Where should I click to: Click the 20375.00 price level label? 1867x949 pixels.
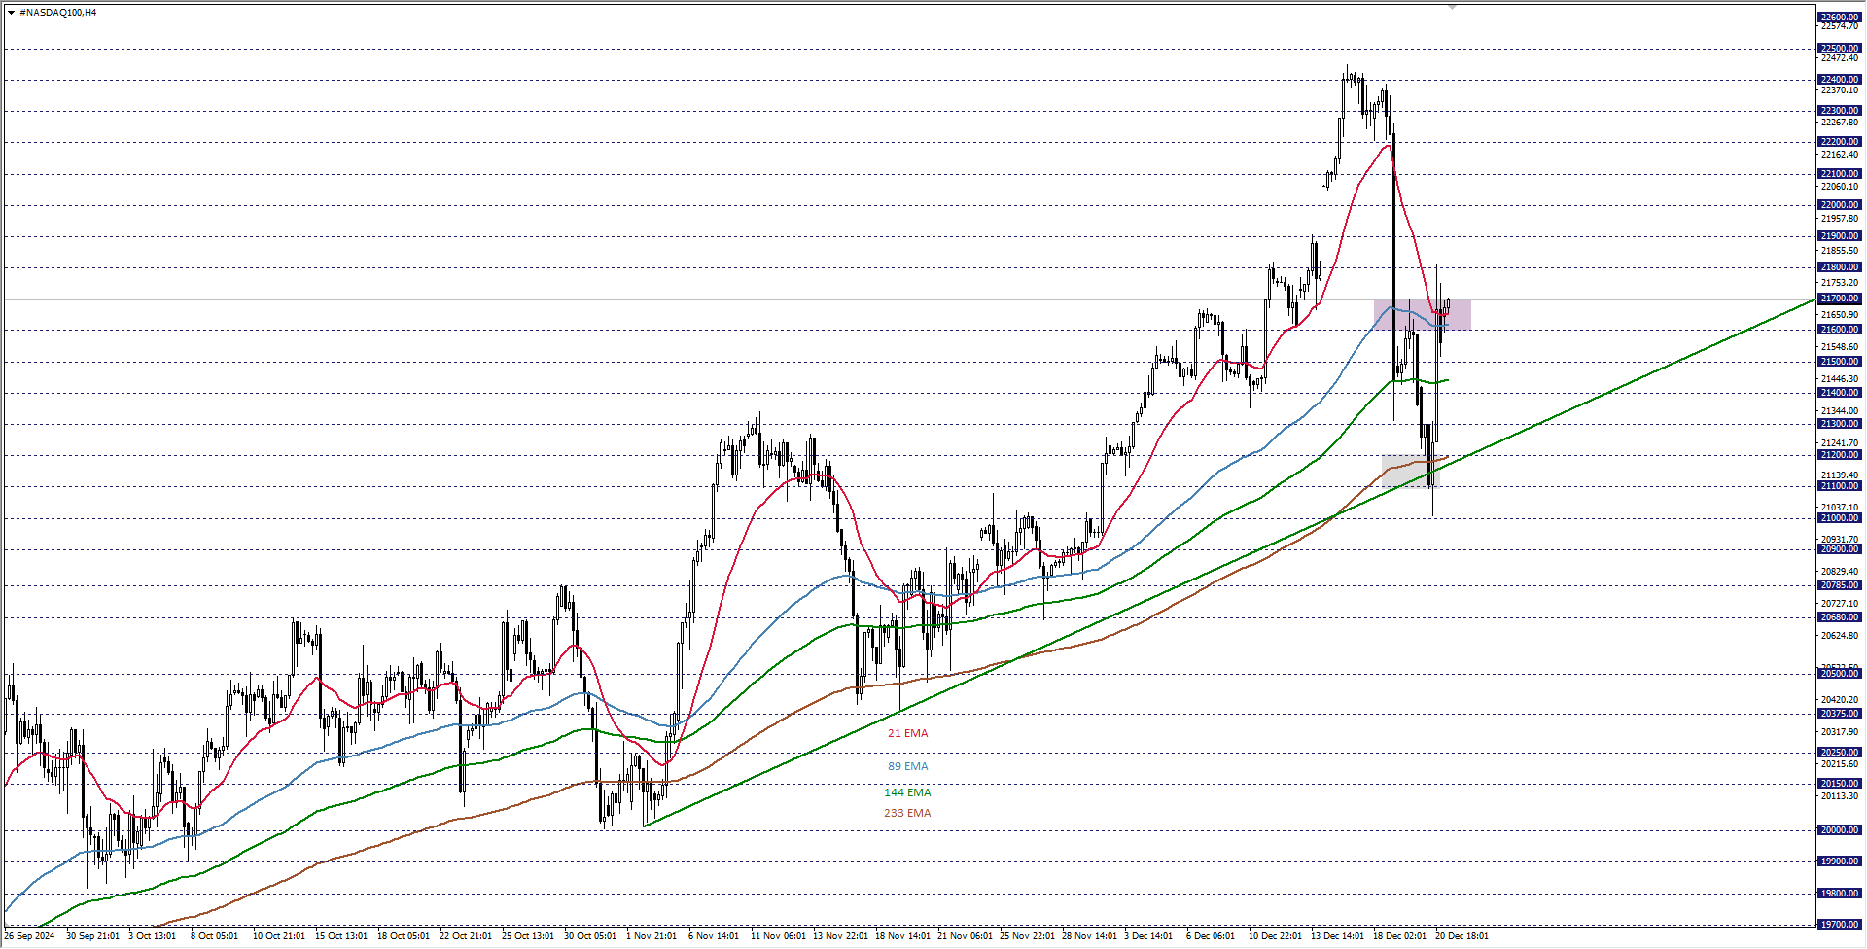click(x=1839, y=714)
